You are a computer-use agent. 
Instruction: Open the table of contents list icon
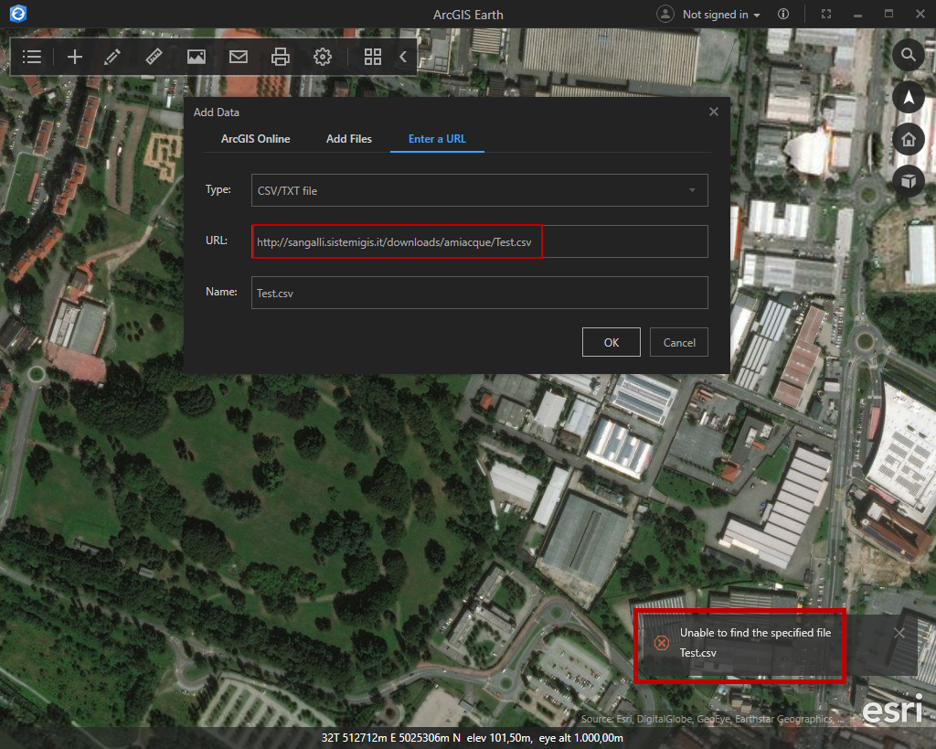point(32,57)
